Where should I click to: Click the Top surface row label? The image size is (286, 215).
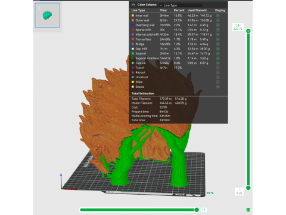coord(143,39)
